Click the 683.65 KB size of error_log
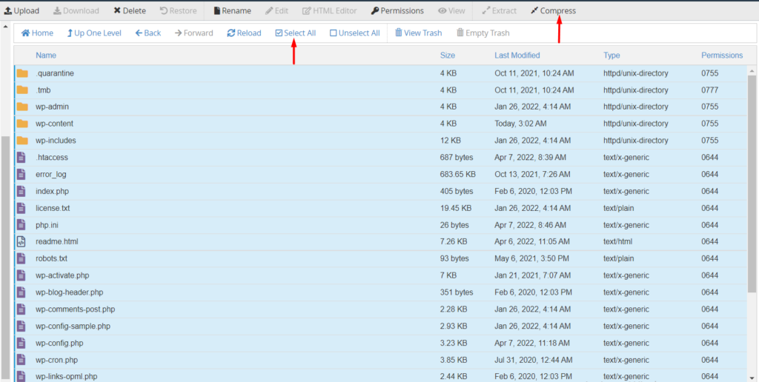 pyautogui.click(x=457, y=174)
